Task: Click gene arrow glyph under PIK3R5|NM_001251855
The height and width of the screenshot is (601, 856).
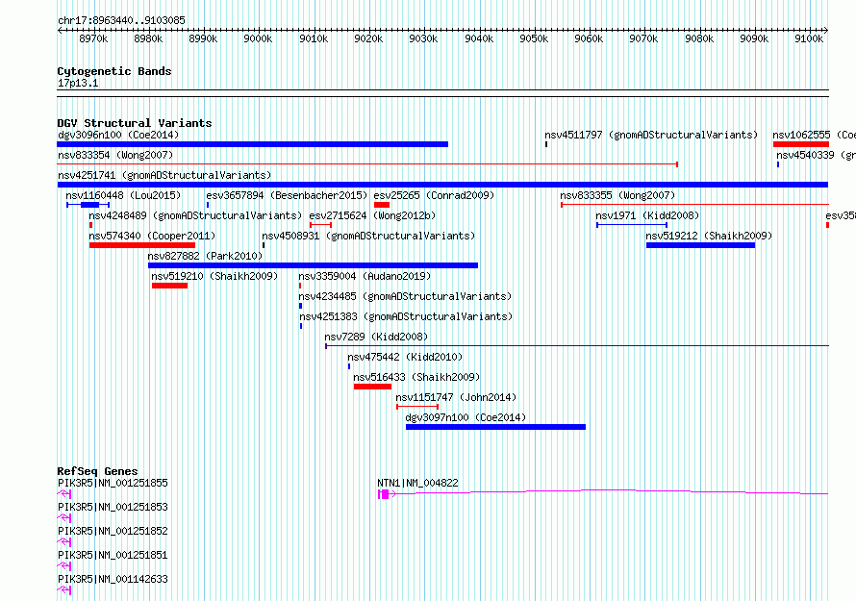Action: (64, 494)
